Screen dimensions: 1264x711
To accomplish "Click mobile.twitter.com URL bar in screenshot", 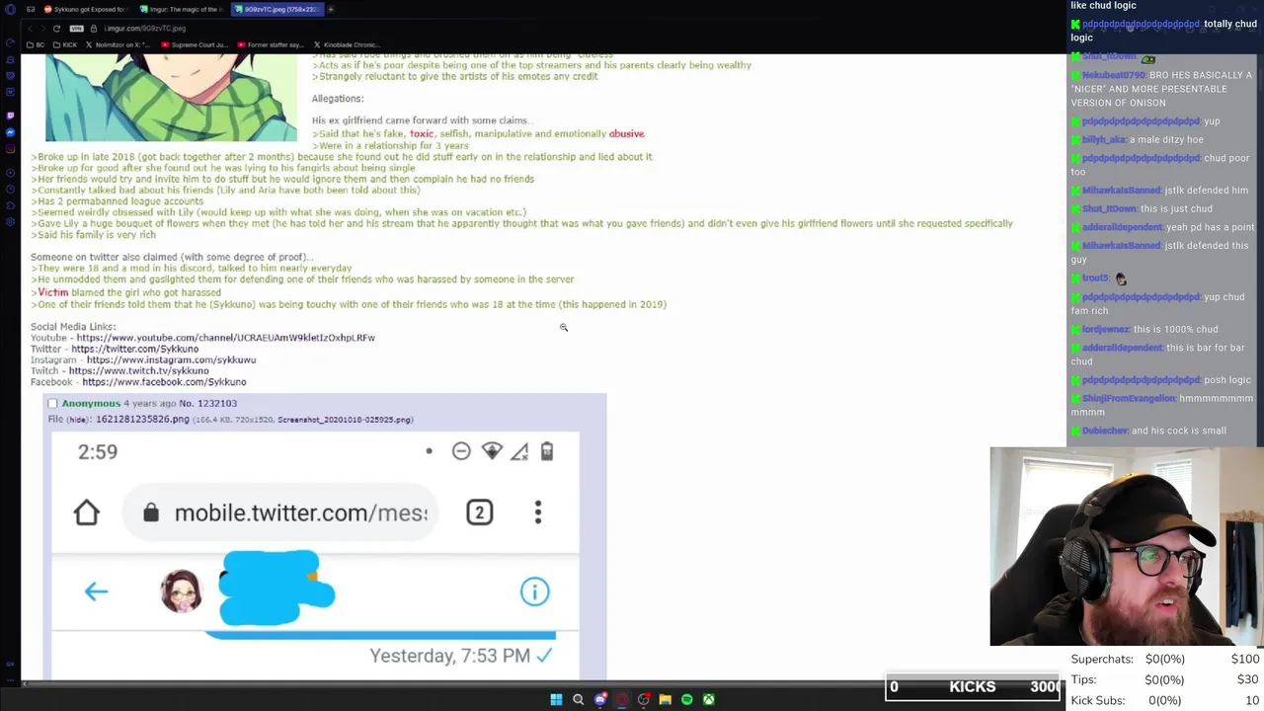I will (281, 513).
